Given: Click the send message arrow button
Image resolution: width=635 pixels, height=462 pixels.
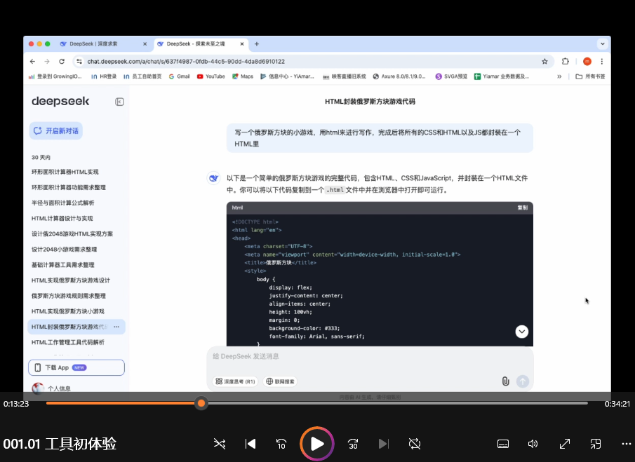Looking at the screenshot, I should click(x=523, y=381).
